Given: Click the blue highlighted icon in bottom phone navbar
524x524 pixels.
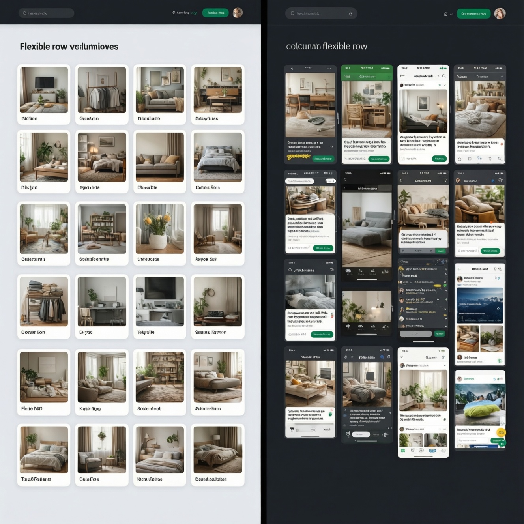Looking at the screenshot, I should 432,451.
